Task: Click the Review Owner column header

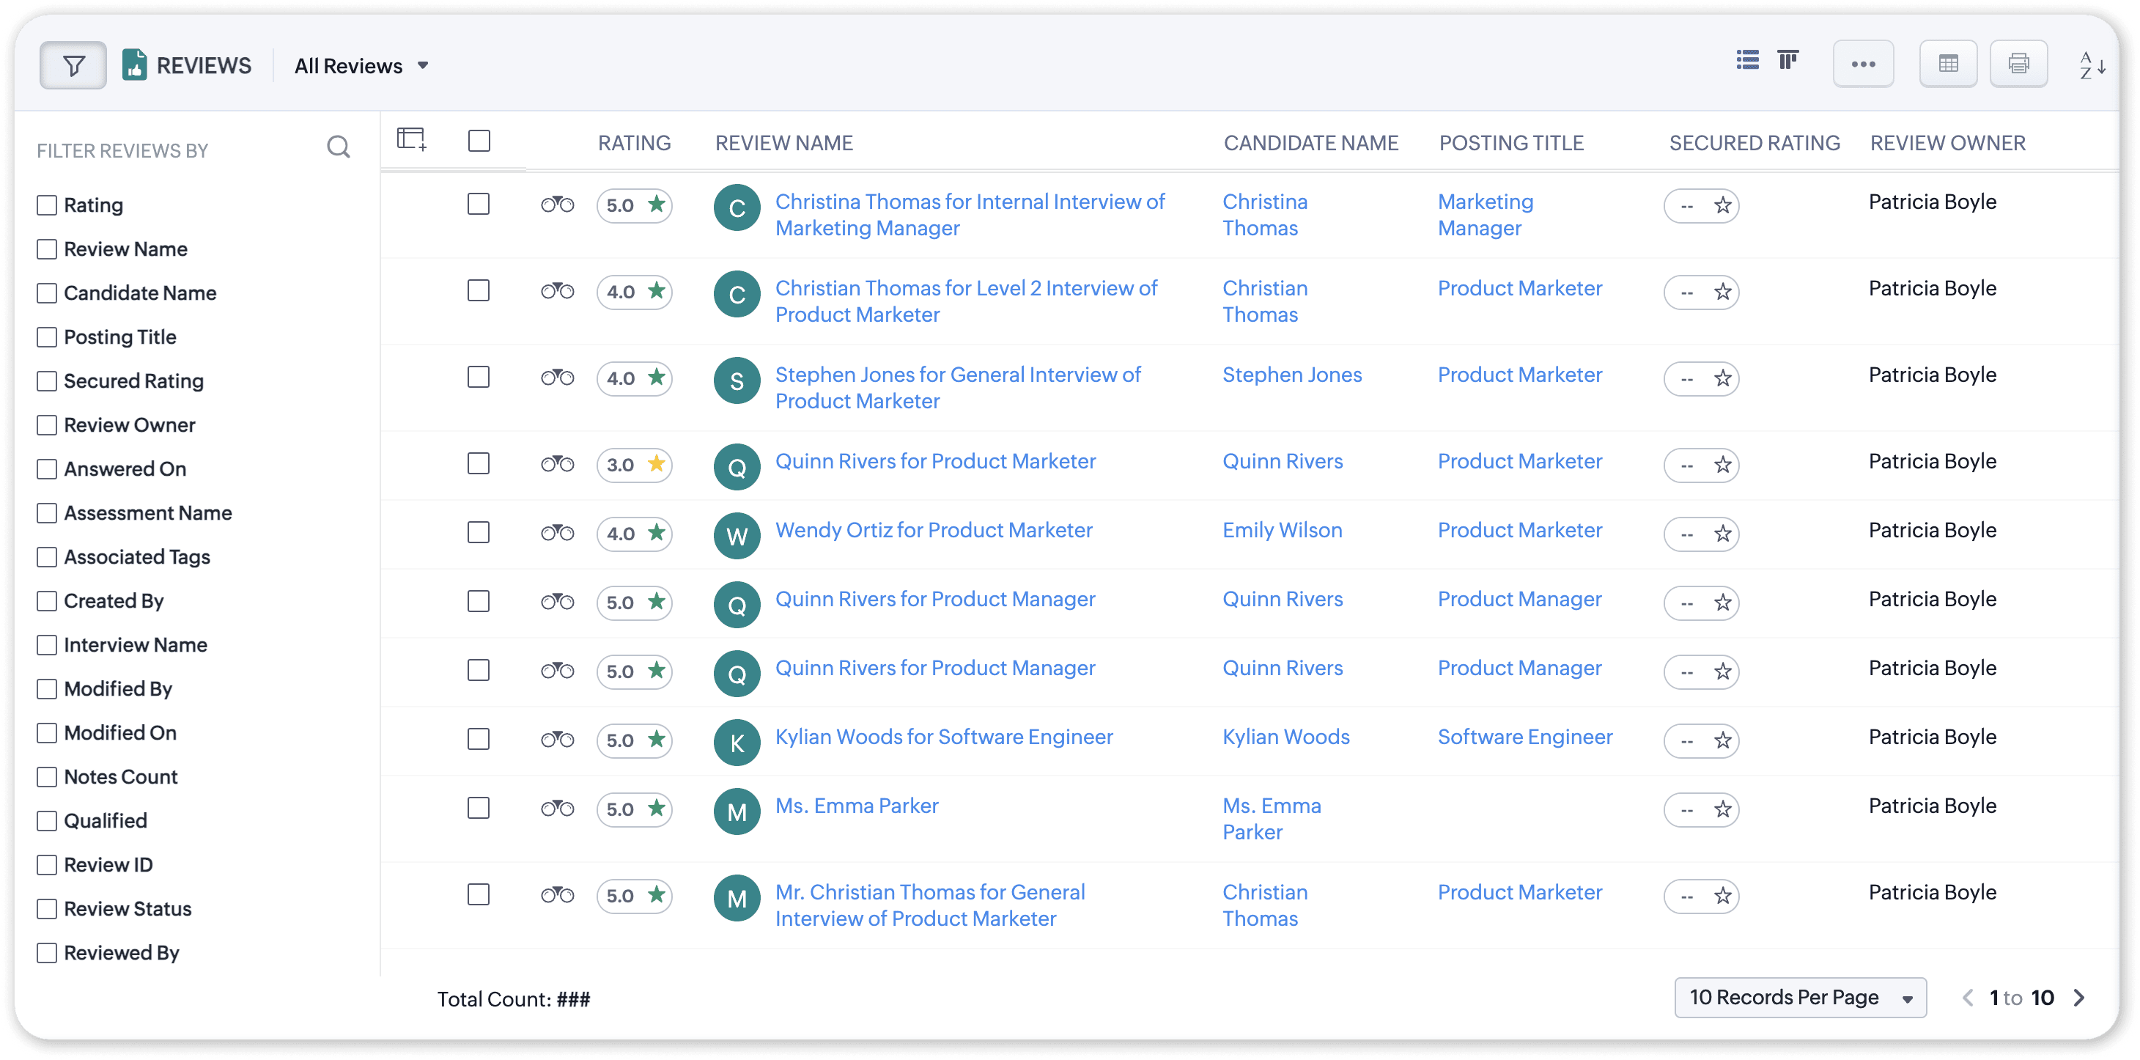Action: (1947, 143)
